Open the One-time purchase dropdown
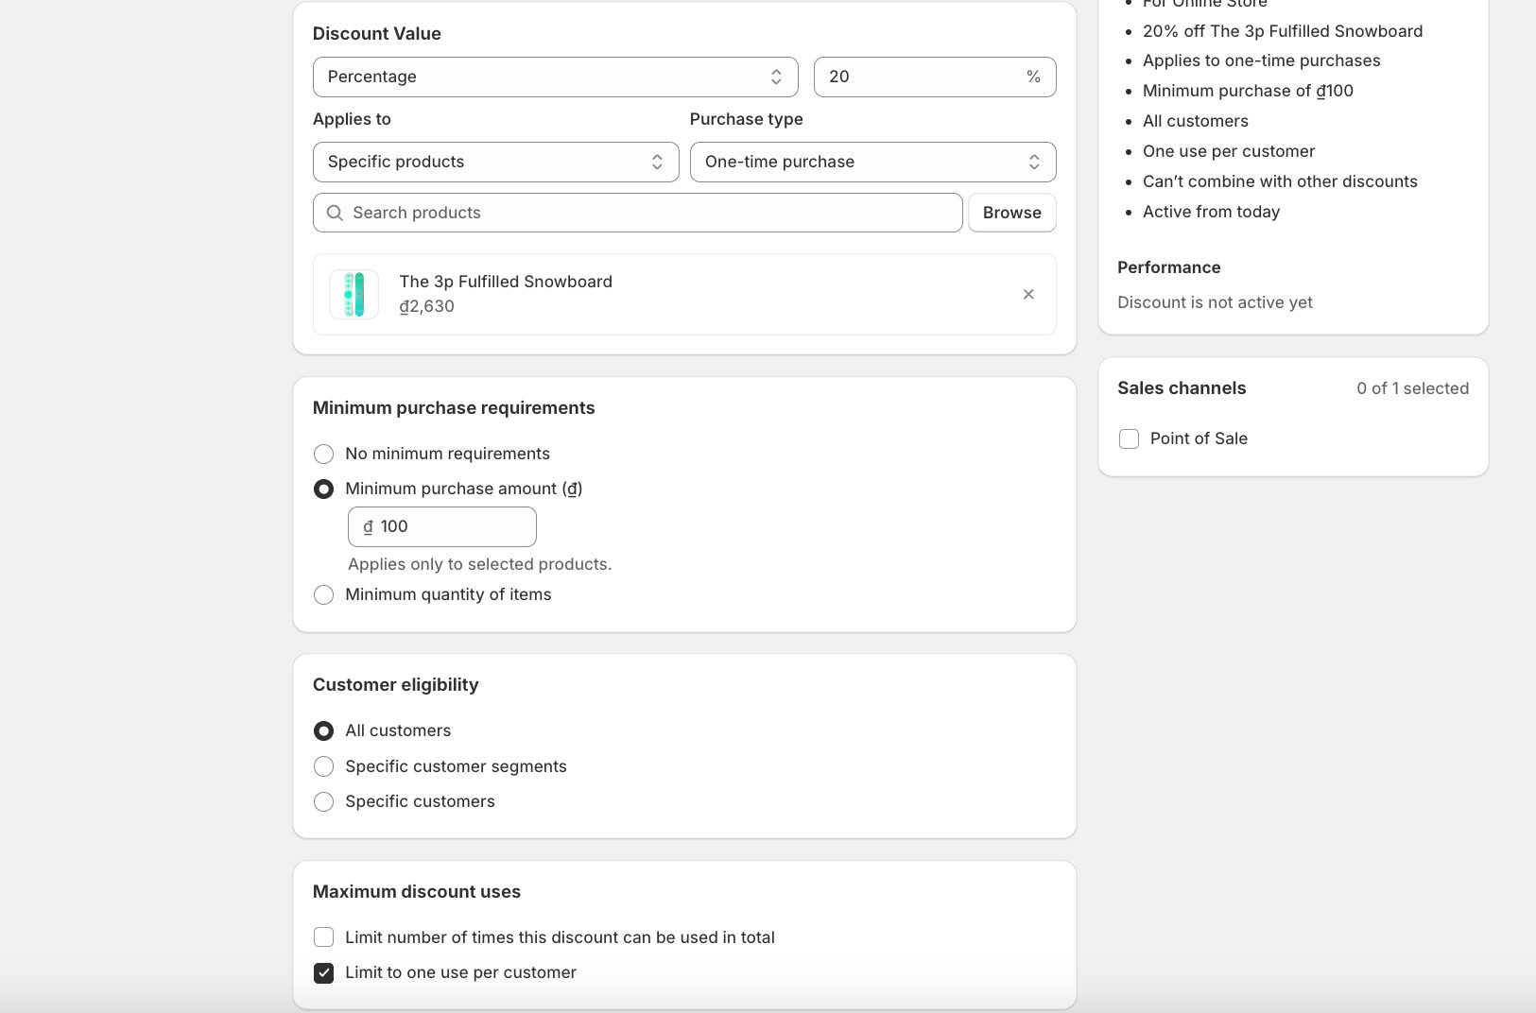Image resolution: width=1536 pixels, height=1013 pixels. (872, 163)
